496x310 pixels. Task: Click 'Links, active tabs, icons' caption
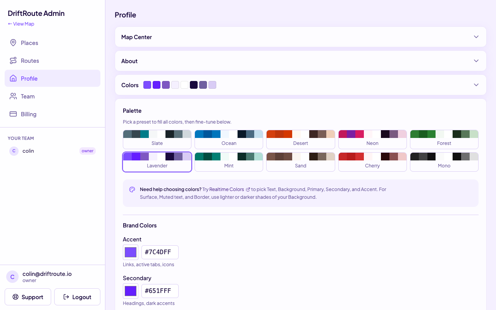click(x=148, y=264)
